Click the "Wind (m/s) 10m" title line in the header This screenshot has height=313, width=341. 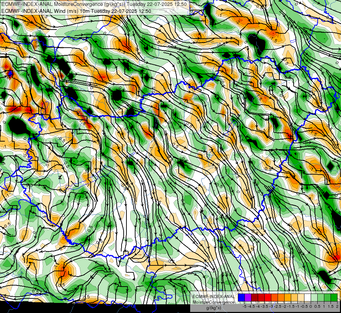coord(76,11)
